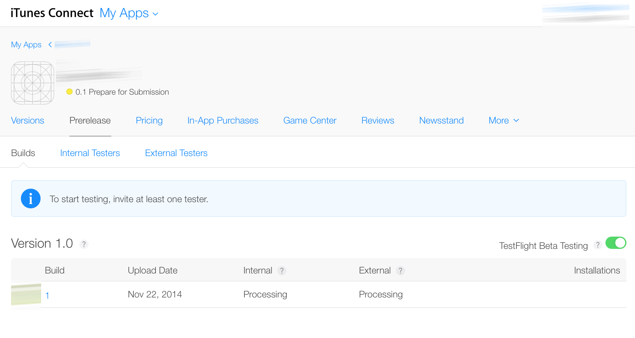Click the yellow status dot indicator
Viewport: 635px width, 338px height.
point(69,92)
